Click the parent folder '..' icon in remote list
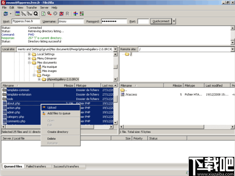The height and width of the screenshot is (176, 235). click(123, 90)
